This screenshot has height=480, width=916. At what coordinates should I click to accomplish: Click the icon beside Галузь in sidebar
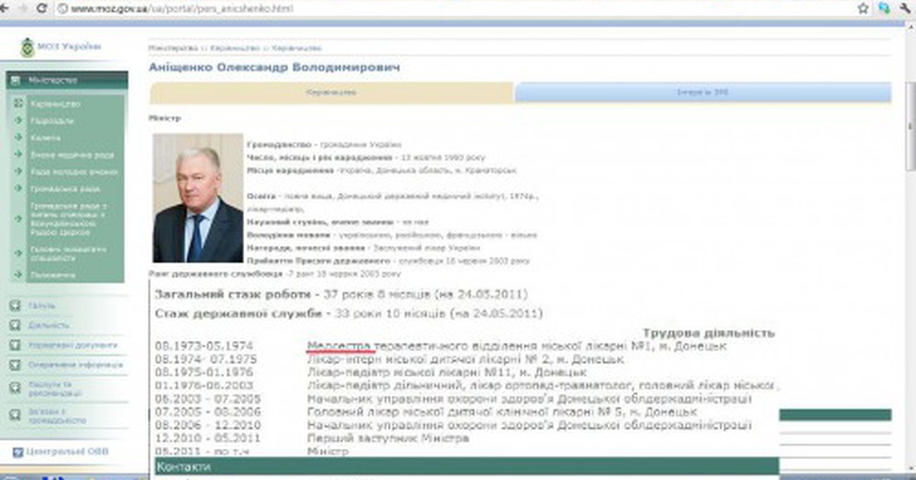15,306
